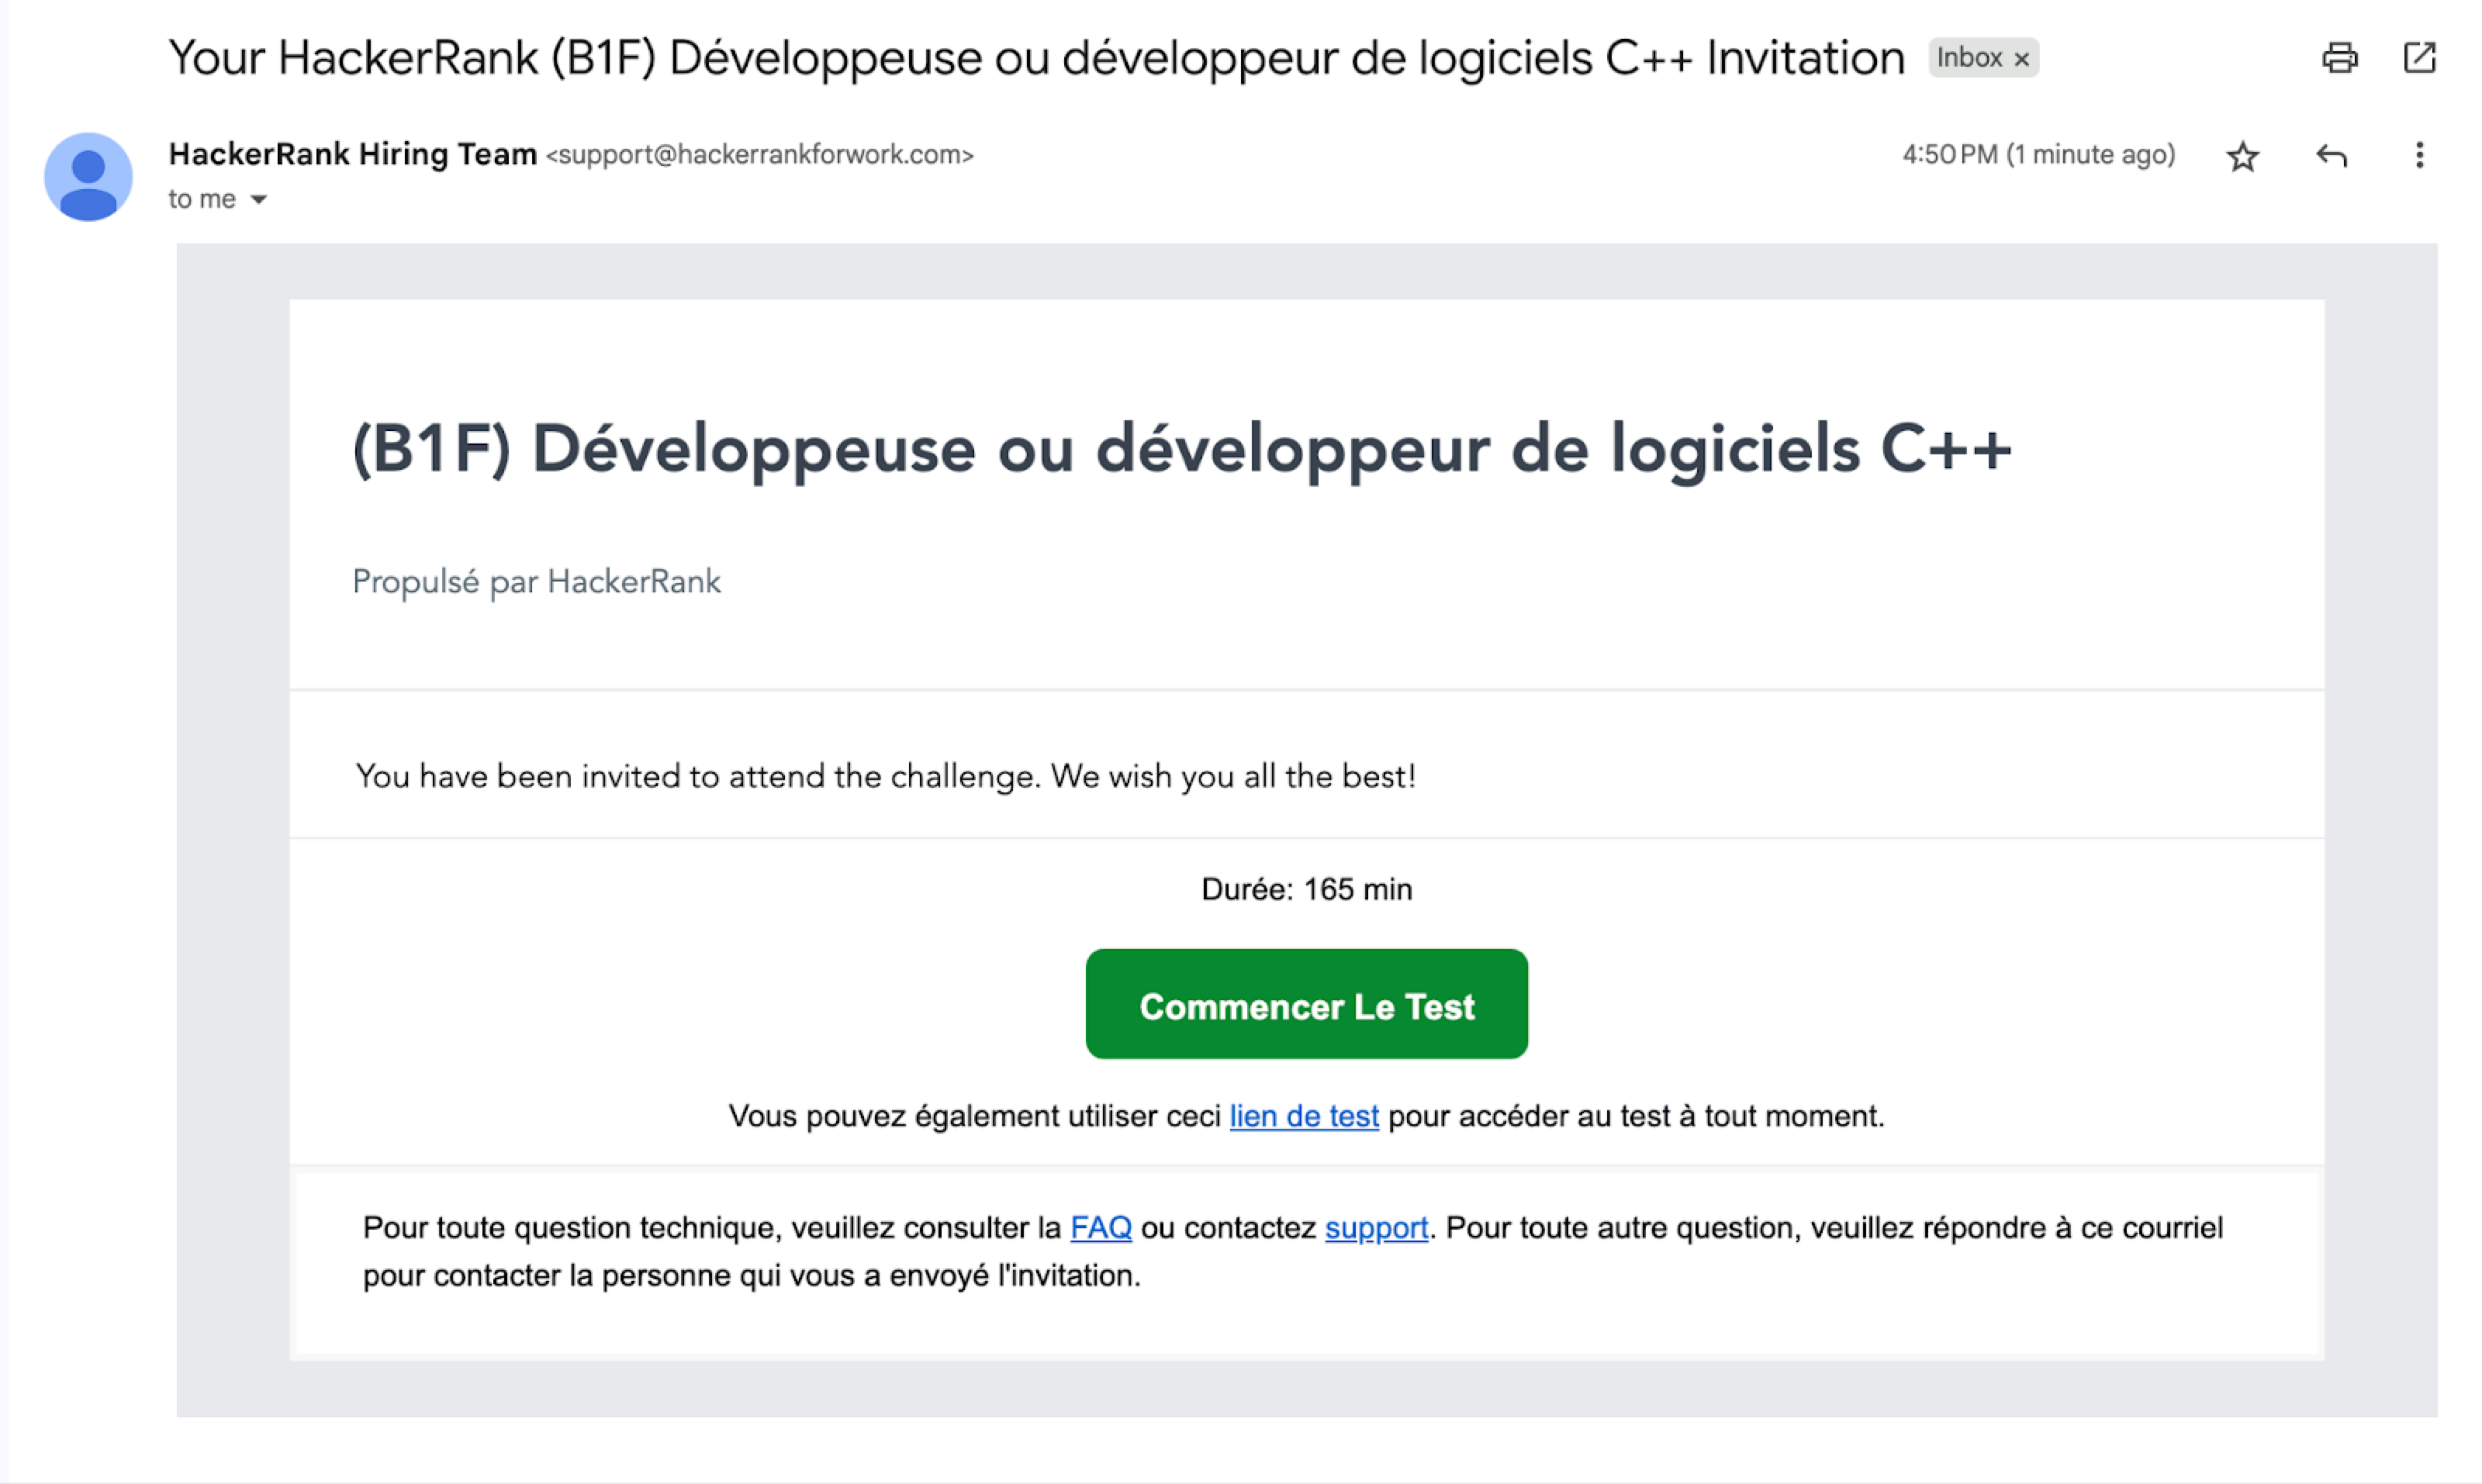
Task: Click the reply arrow icon
Action: point(2330,156)
